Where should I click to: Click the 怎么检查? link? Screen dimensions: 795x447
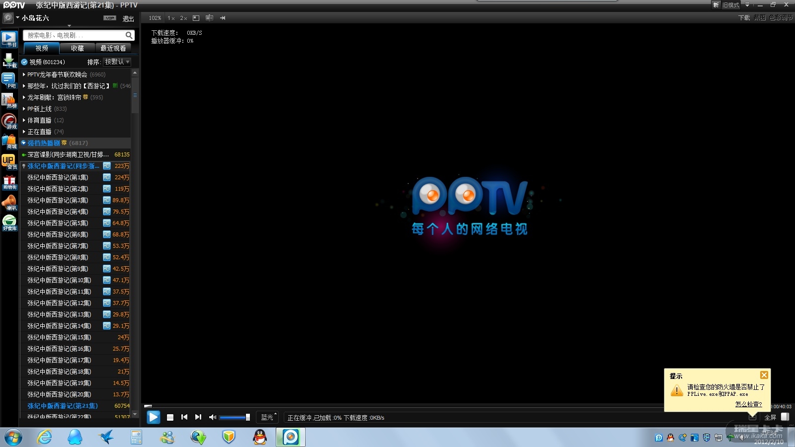point(748,404)
